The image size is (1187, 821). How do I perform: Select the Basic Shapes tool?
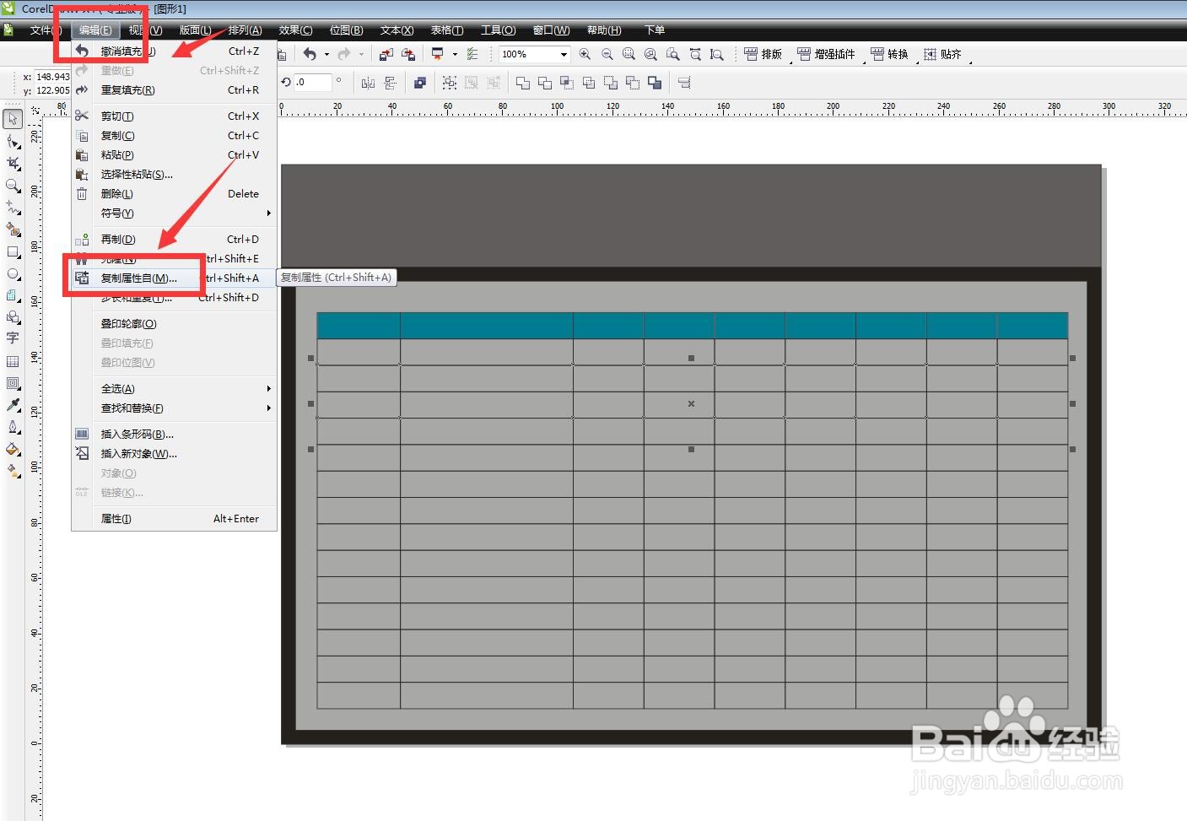tap(13, 317)
